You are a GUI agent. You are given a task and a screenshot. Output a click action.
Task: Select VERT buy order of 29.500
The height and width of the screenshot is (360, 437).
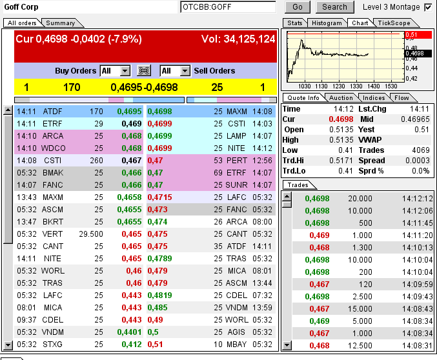pos(79,234)
